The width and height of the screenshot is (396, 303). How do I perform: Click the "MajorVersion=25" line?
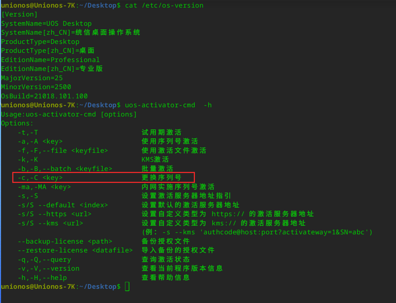pyautogui.click(x=32, y=78)
